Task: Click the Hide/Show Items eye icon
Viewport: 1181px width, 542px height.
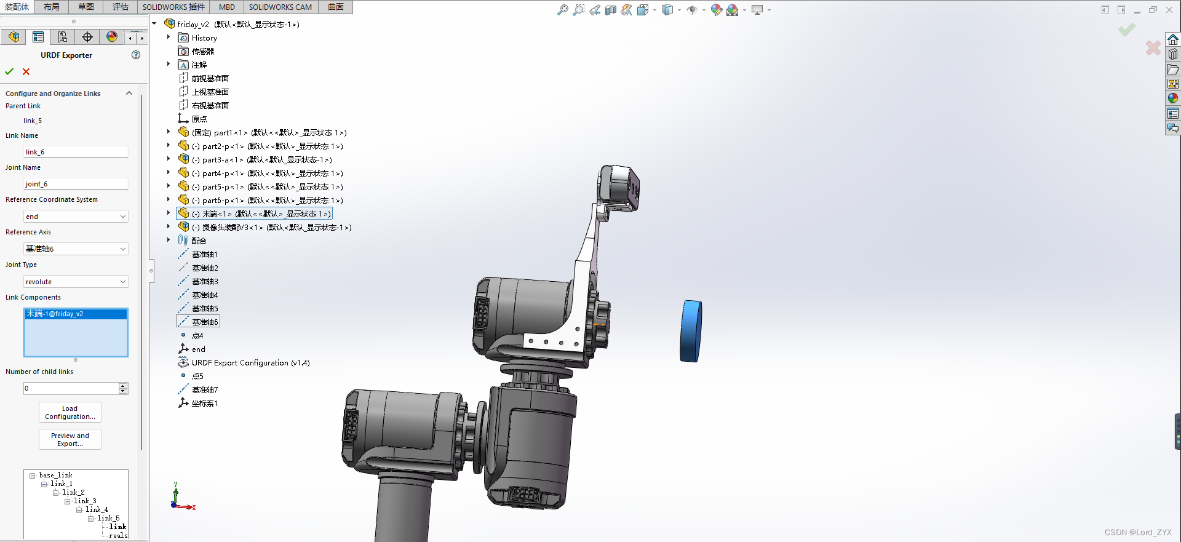Action: (692, 10)
